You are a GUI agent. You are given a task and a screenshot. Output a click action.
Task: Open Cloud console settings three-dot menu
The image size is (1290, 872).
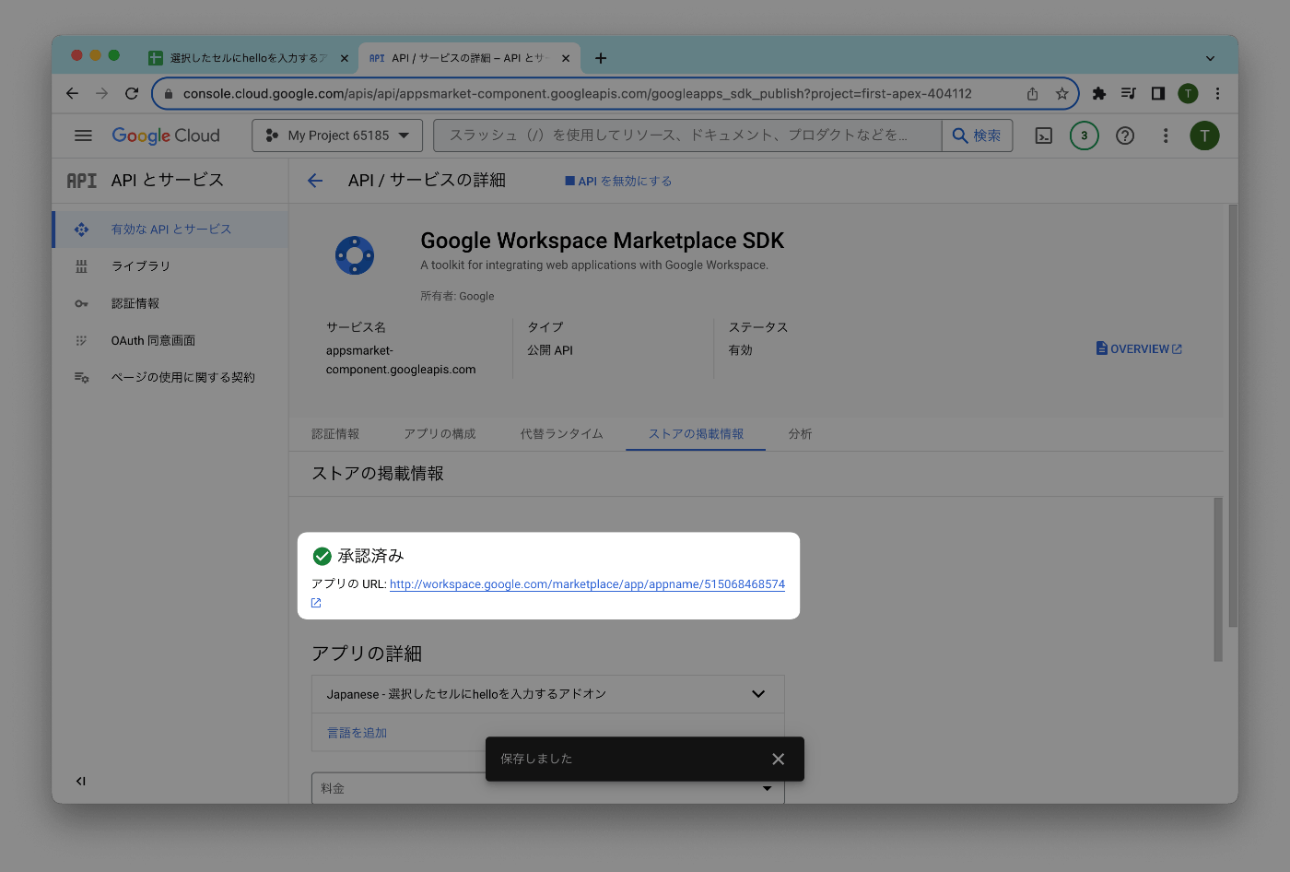[x=1165, y=136]
